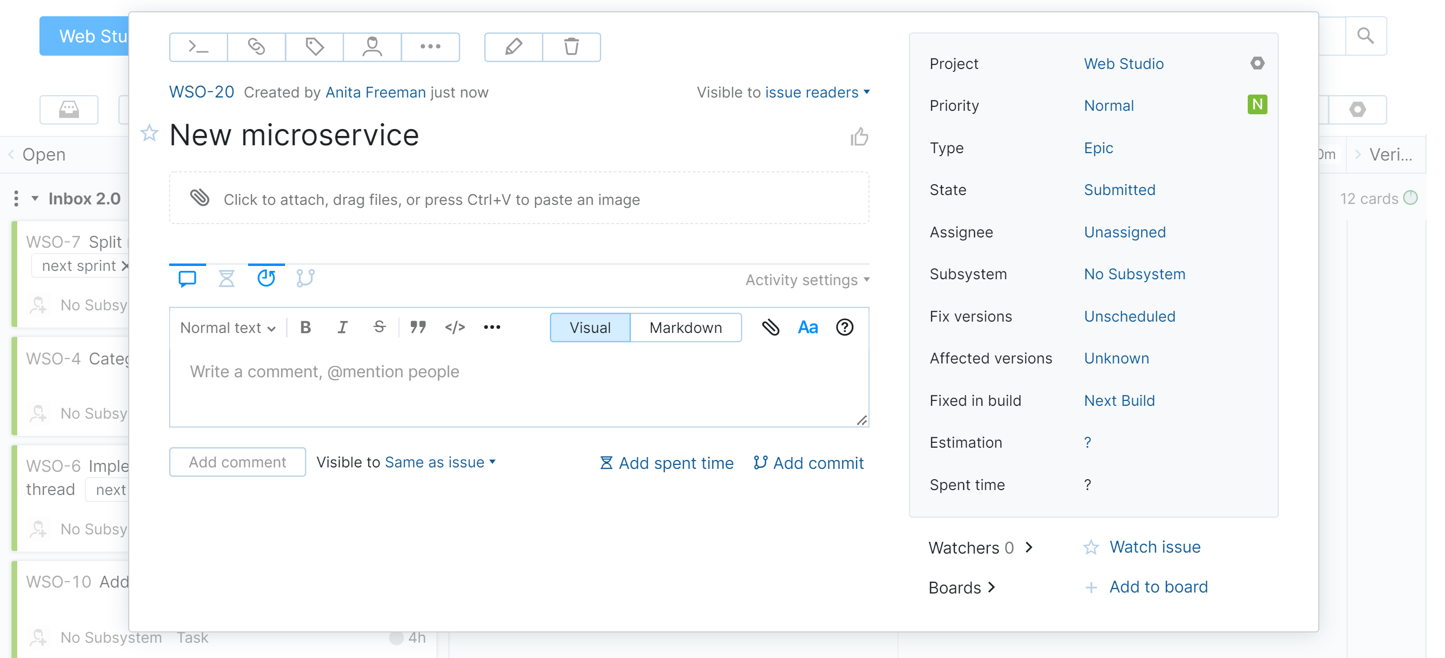Switch editor to Visual mode
This screenshot has height=658, width=1445.
tap(589, 328)
